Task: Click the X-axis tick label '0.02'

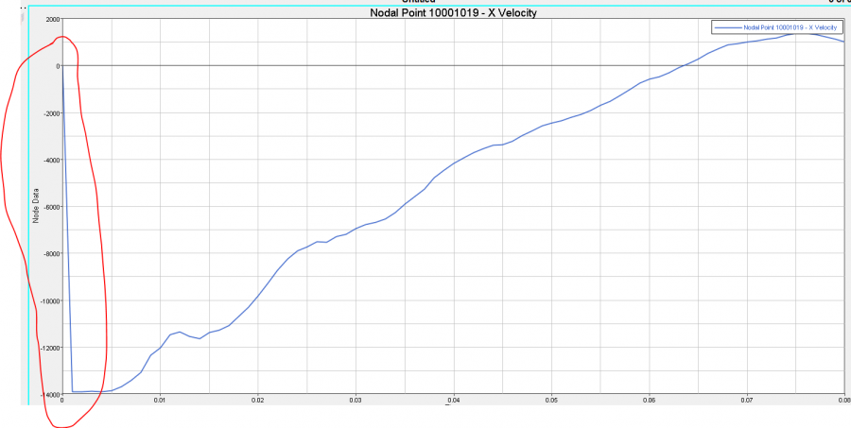Action: click(x=258, y=401)
